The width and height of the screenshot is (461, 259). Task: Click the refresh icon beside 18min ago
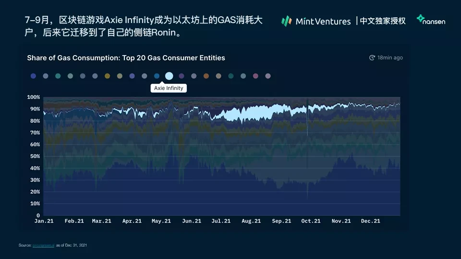tap(372, 58)
